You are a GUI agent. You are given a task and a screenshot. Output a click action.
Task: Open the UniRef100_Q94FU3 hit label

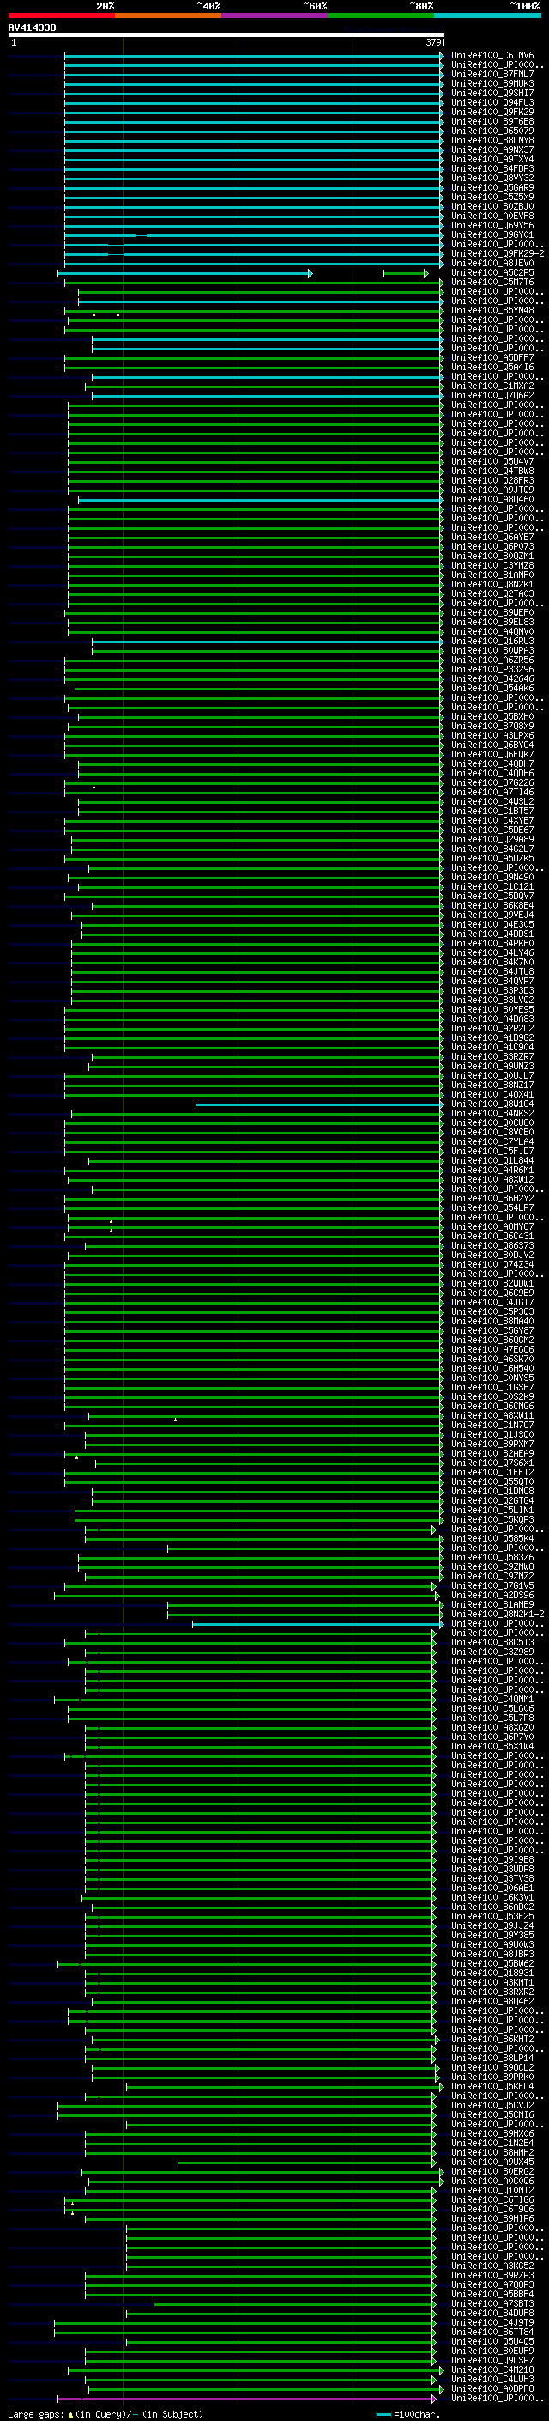(492, 102)
